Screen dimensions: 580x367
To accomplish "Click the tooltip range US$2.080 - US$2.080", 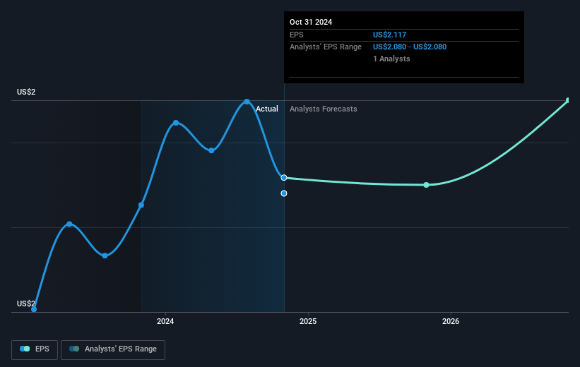I will coord(410,47).
